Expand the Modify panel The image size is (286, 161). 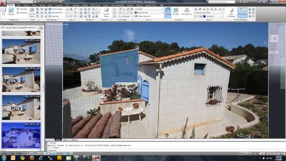[x=90, y=20]
